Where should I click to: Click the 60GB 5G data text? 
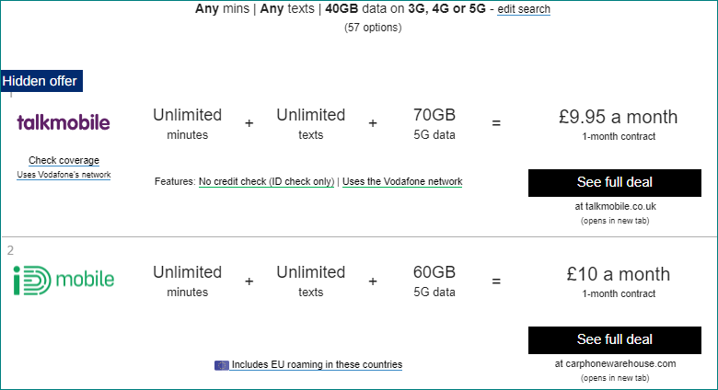[434, 281]
